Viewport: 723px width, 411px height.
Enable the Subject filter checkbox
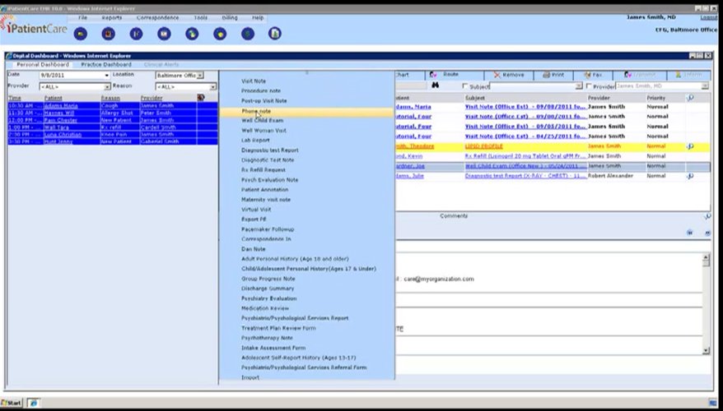coord(465,85)
